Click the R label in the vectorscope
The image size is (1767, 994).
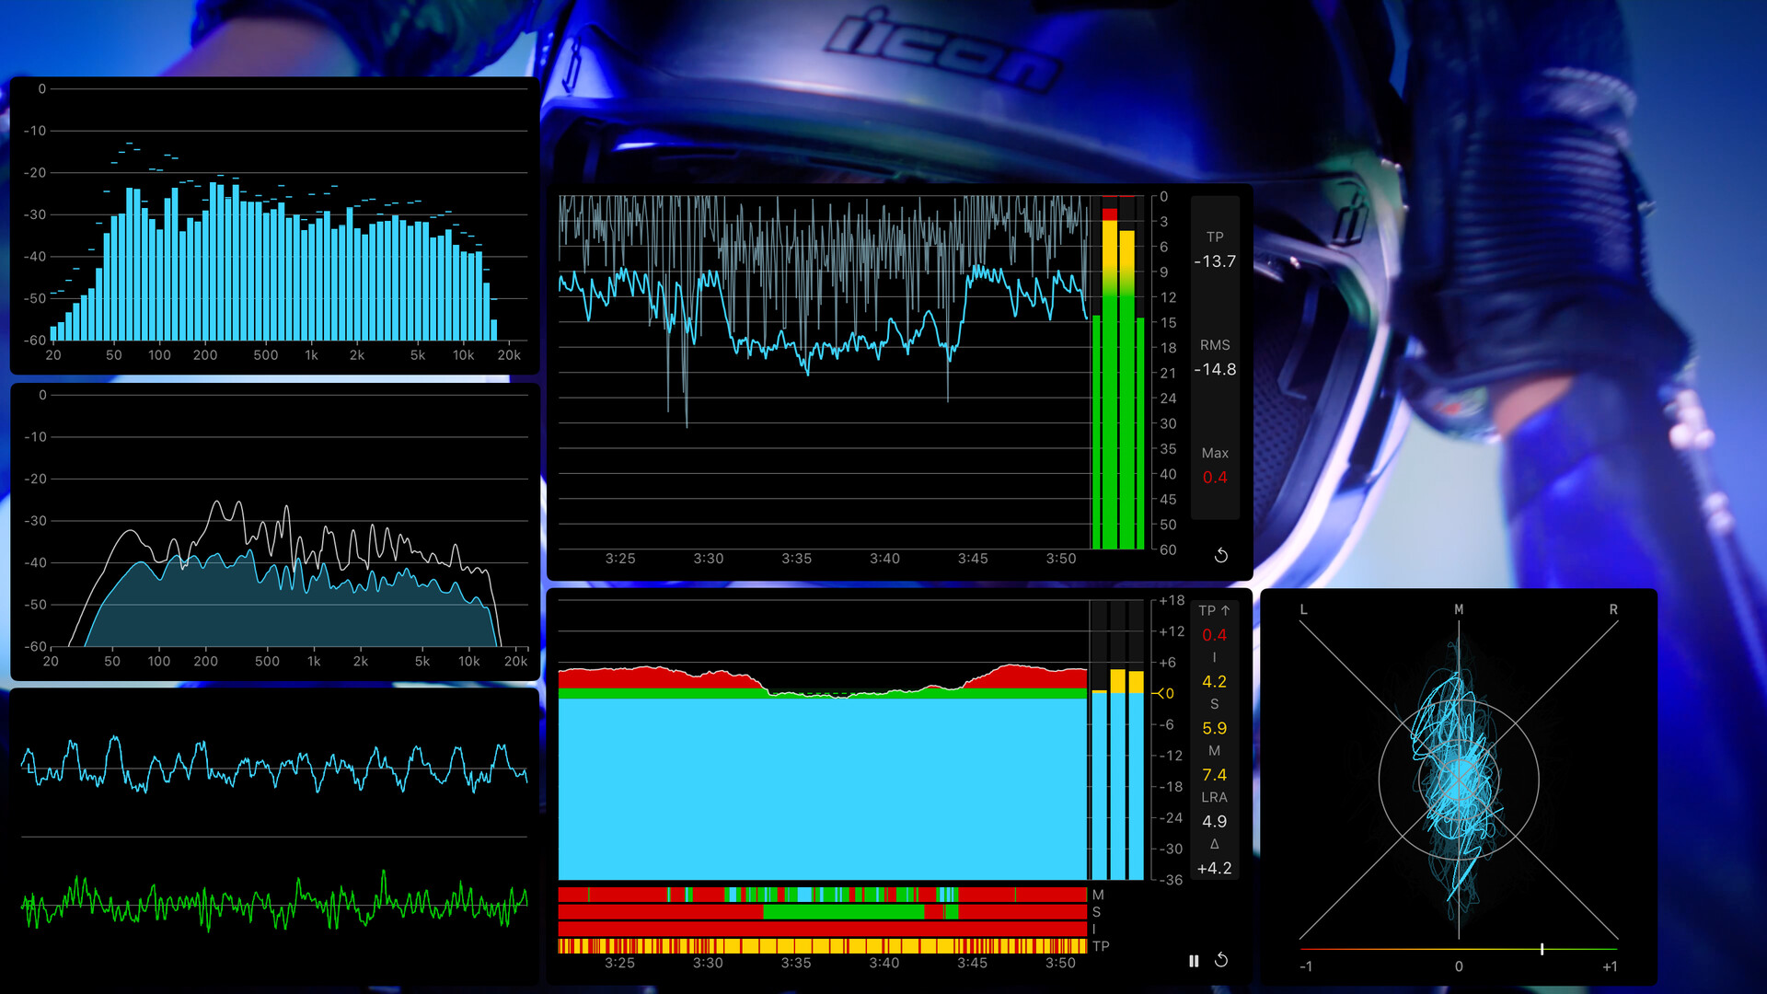[x=1613, y=609]
